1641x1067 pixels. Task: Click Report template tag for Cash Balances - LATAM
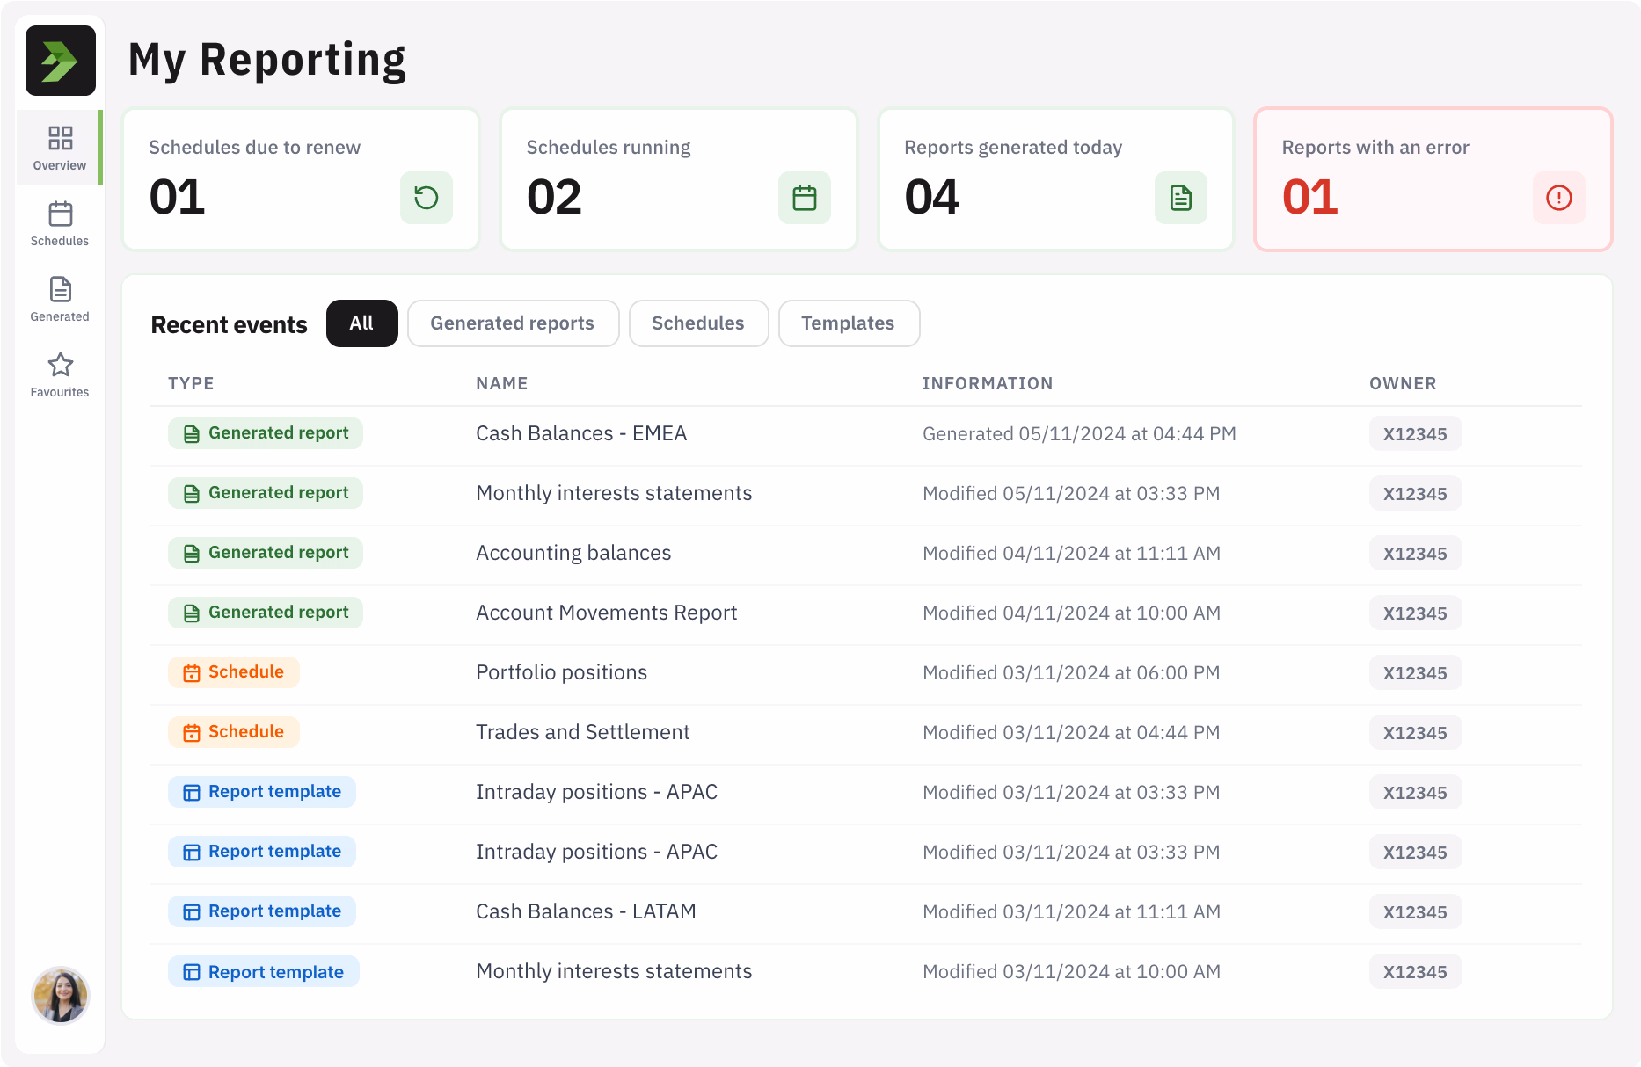[262, 911]
